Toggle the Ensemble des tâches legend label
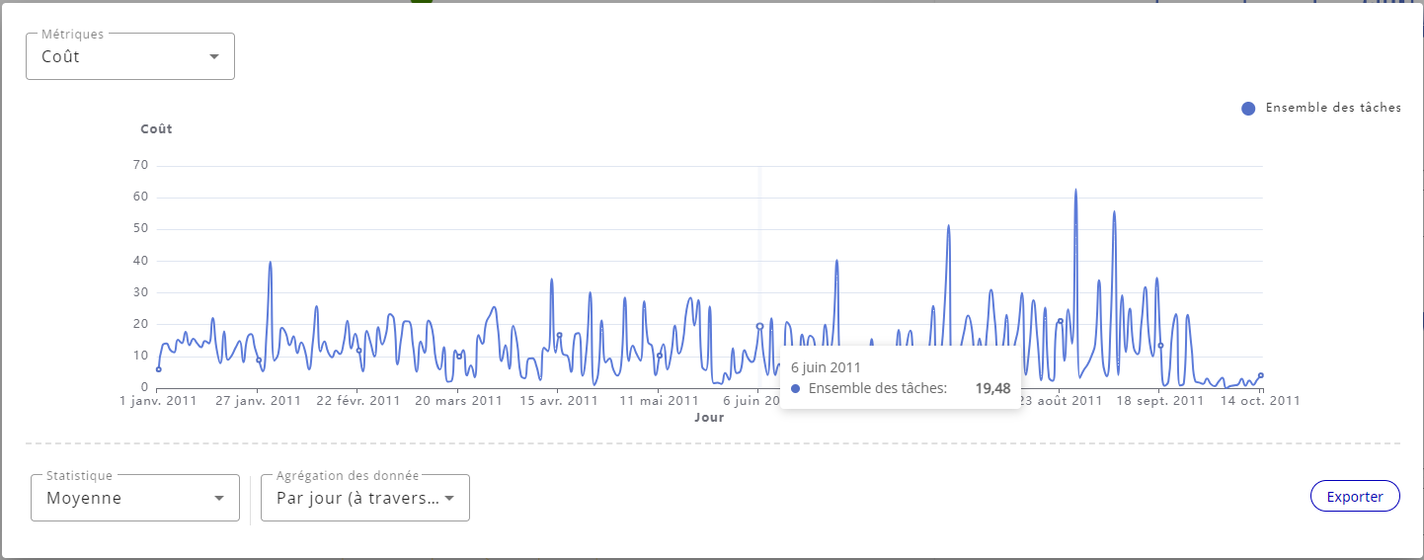This screenshot has width=1424, height=560. 1332,109
